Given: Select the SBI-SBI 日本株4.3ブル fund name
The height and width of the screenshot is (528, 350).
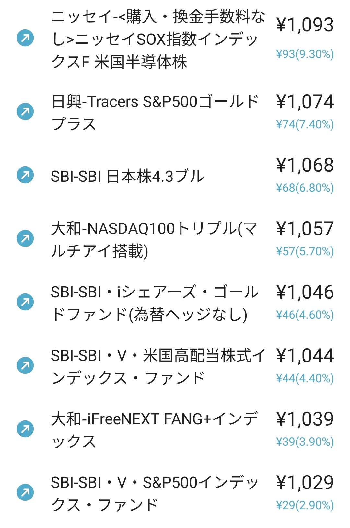Looking at the screenshot, I should tap(128, 176).
